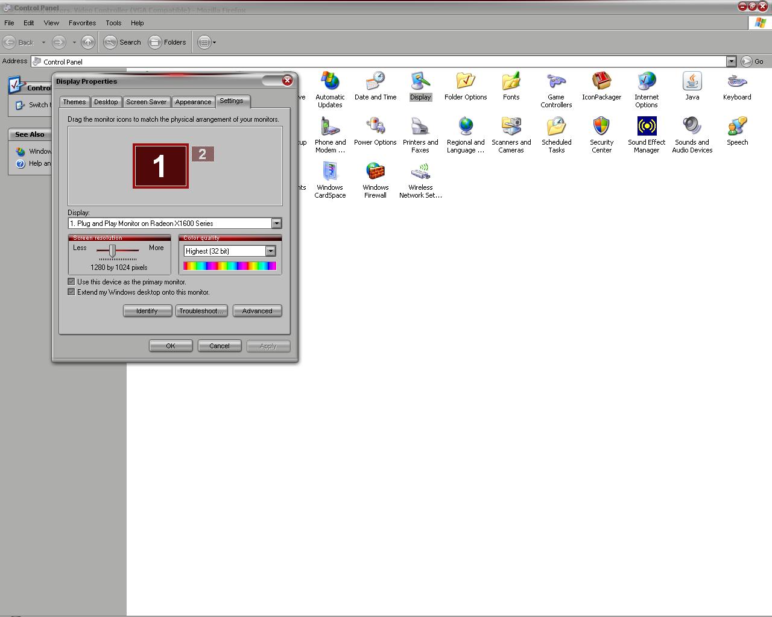The image size is (772, 617).
Task: Open Sounds and Audio Devices icon
Action: click(692, 134)
